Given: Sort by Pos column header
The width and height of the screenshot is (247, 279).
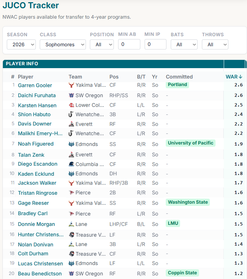Looking at the screenshot, I should pyautogui.click(x=114, y=77).
